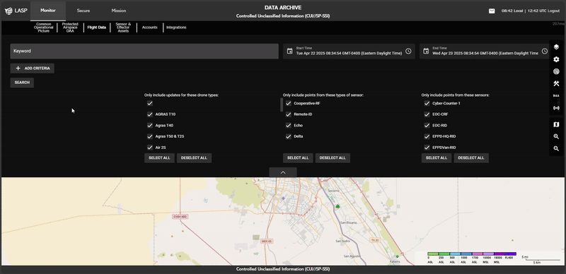566x274 pixels.
Task: Open the map layers icon
Action: (x=556, y=47)
